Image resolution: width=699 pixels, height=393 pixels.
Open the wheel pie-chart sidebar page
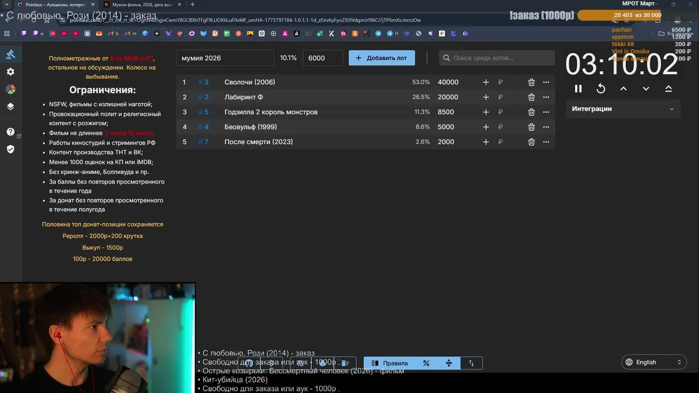pyautogui.click(x=10, y=89)
